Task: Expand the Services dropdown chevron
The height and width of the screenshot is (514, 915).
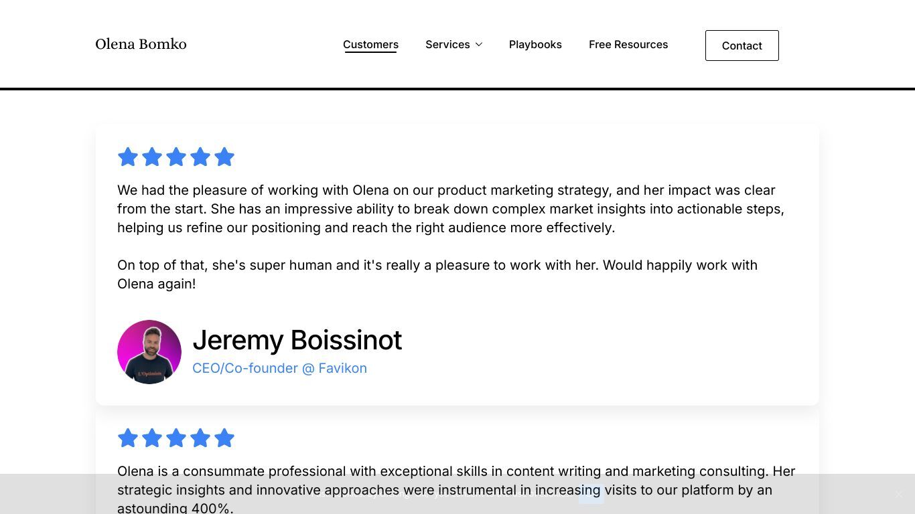Action: [x=479, y=44]
